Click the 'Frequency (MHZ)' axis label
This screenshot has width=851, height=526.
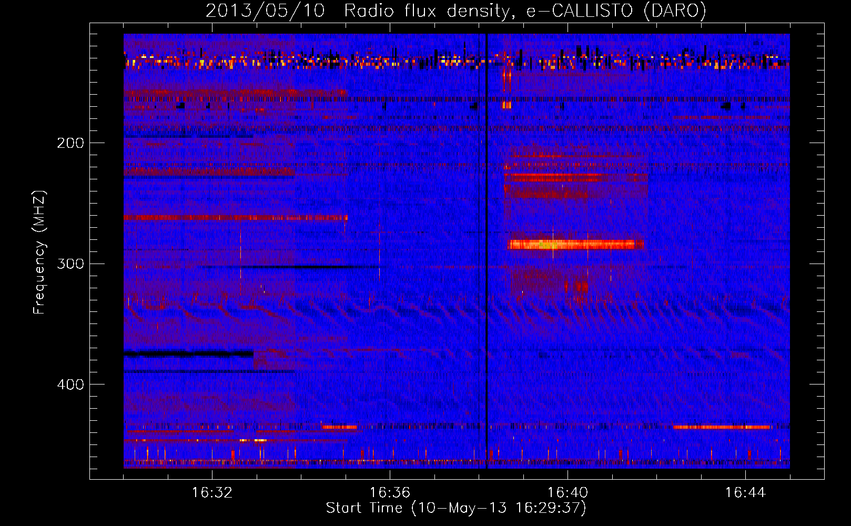click(39, 252)
